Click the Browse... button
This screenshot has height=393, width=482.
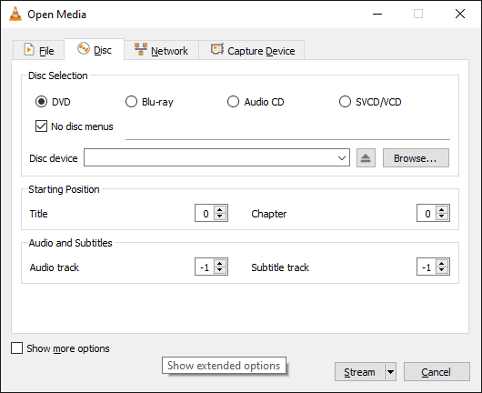(x=416, y=158)
